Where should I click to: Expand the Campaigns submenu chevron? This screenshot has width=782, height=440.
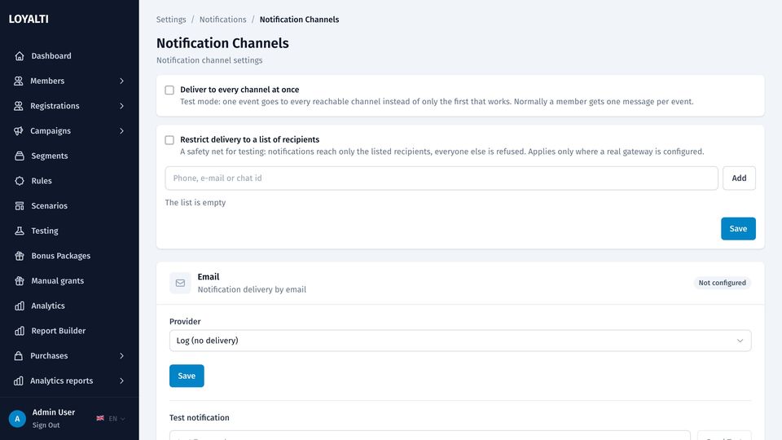121,130
